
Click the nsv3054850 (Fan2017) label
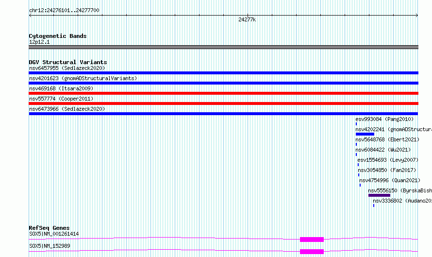(387, 170)
